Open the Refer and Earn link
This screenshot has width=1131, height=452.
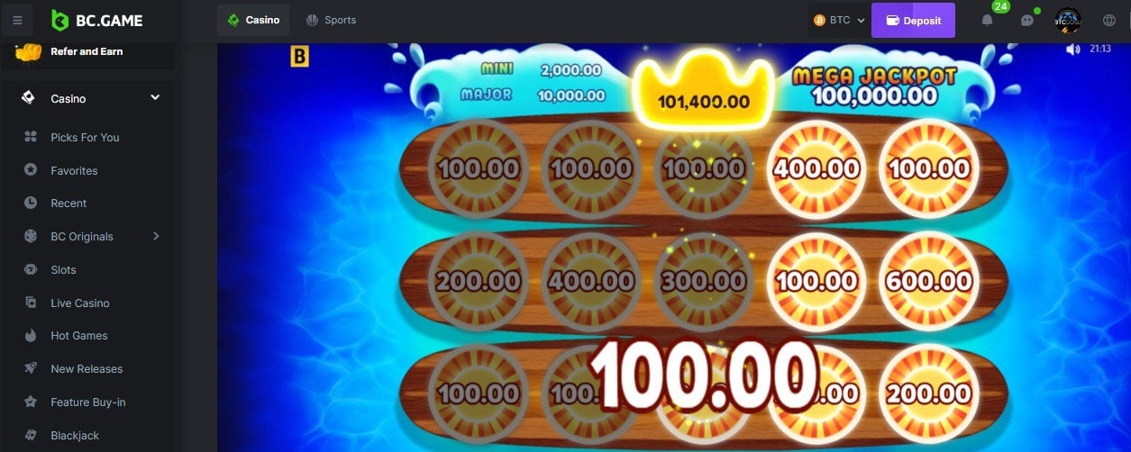88,51
